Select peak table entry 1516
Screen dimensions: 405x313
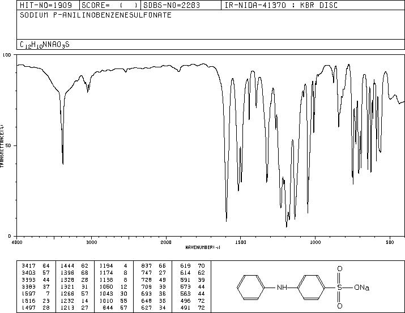(28, 301)
